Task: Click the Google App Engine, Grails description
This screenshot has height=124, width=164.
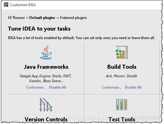Action: [x=46, y=78]
